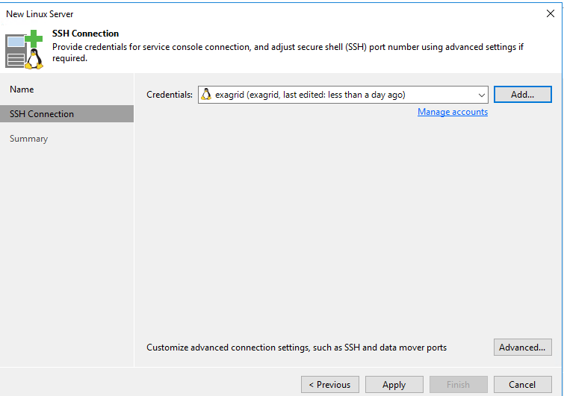Go to the Name wizard step
This screenshot has width=564, height=396.
click(22, 89)
